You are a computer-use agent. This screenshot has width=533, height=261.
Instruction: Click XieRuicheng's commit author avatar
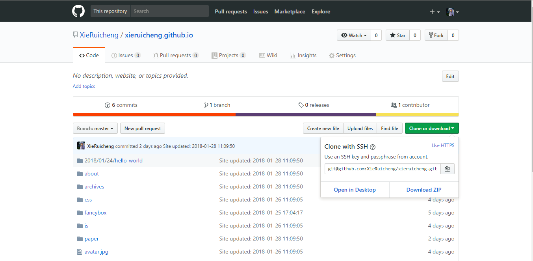tap(81, 146)
